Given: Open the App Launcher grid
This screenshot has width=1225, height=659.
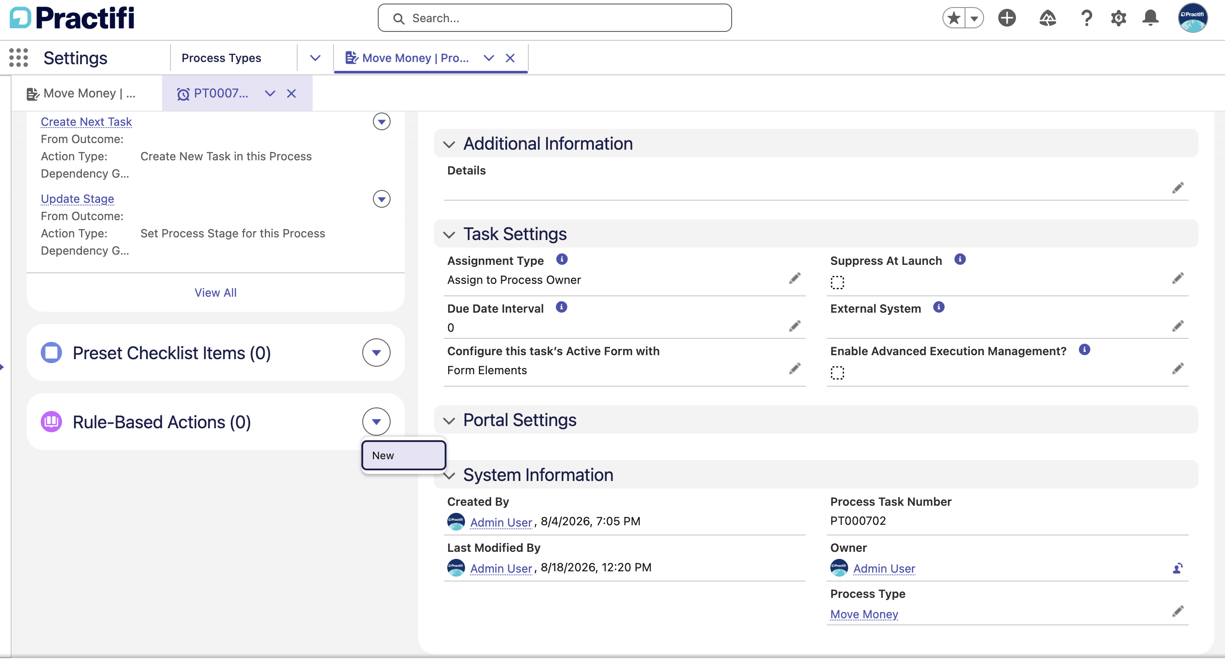Looking at the screenshot, I should coord(19,58).
